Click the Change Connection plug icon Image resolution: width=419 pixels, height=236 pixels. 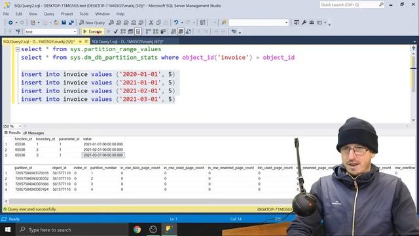(x=18, y=31)
